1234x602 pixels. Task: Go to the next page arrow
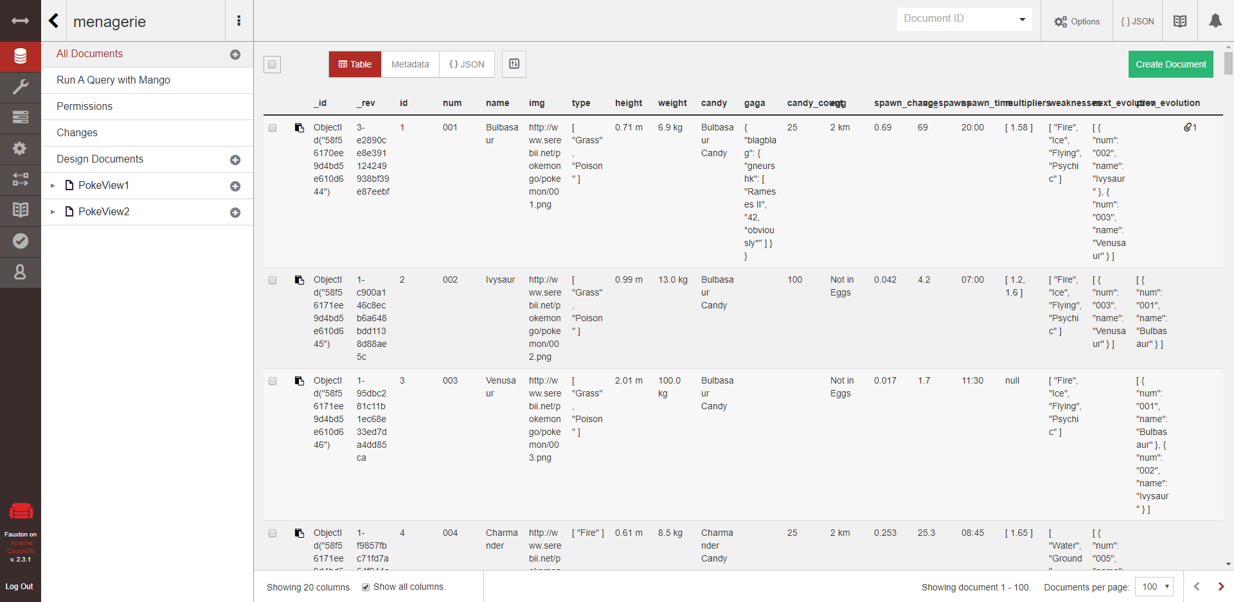(x=1221, y=587)
